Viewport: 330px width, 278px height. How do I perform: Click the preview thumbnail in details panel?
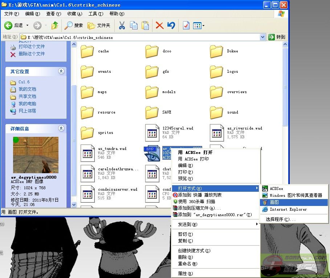[36, 155]
